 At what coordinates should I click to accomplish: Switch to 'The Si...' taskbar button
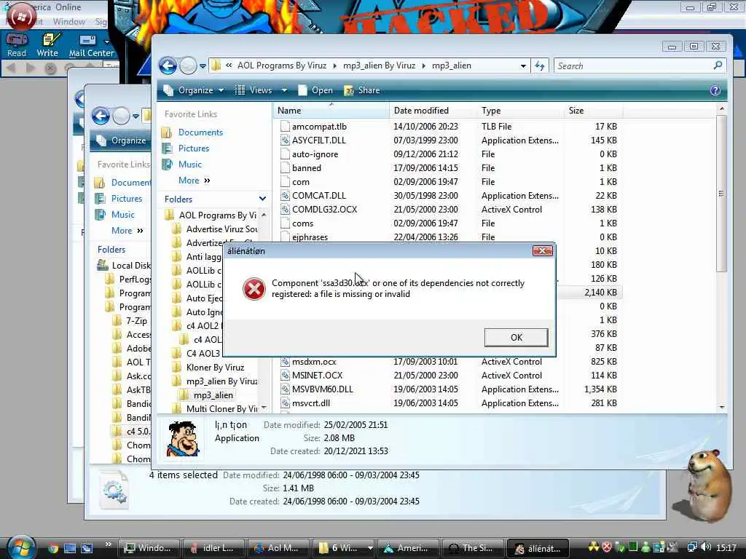coord(472,548)
